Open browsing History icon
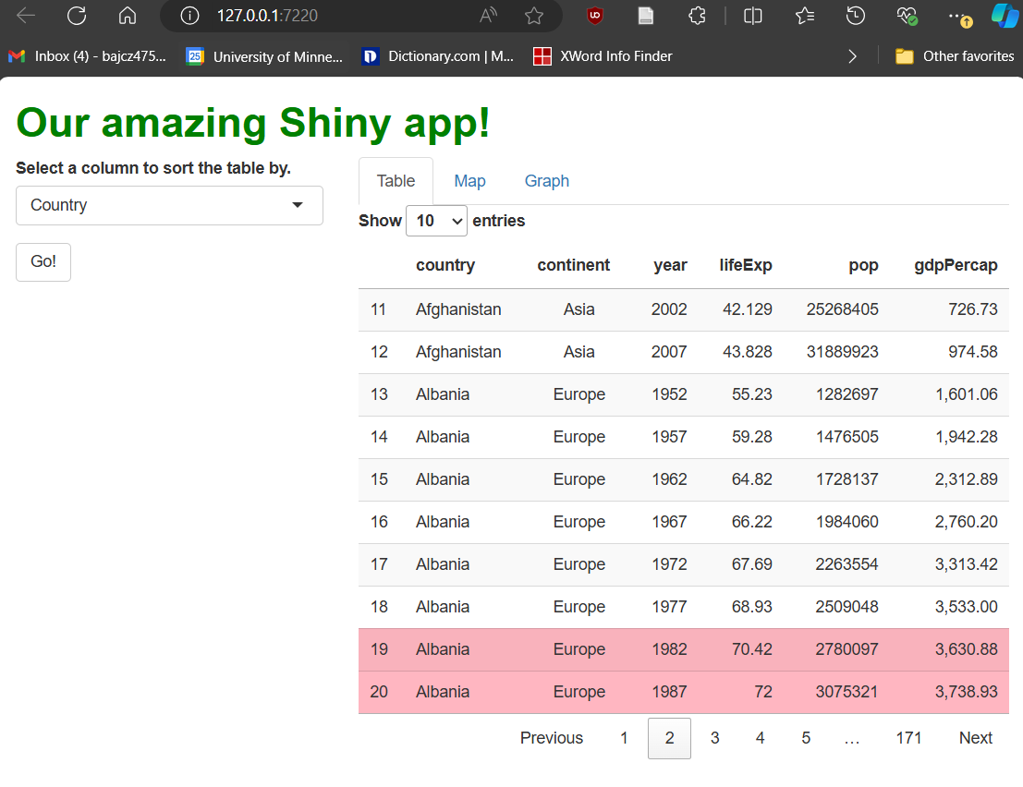 click(855, 16)
